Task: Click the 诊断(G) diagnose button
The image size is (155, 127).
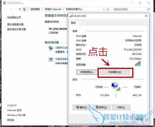Action: pyautogui.click(x=121, y=108)
